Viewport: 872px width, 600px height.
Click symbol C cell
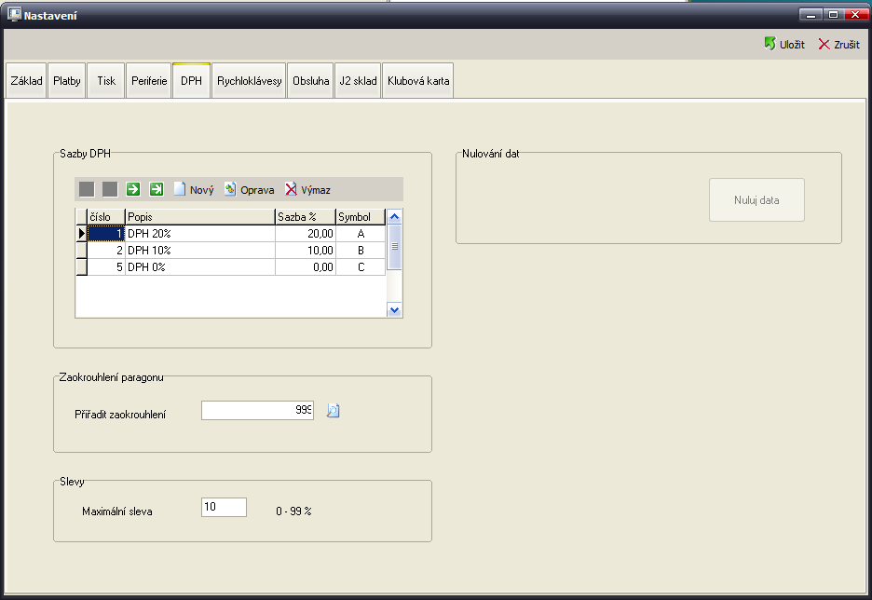click(361, 266)
